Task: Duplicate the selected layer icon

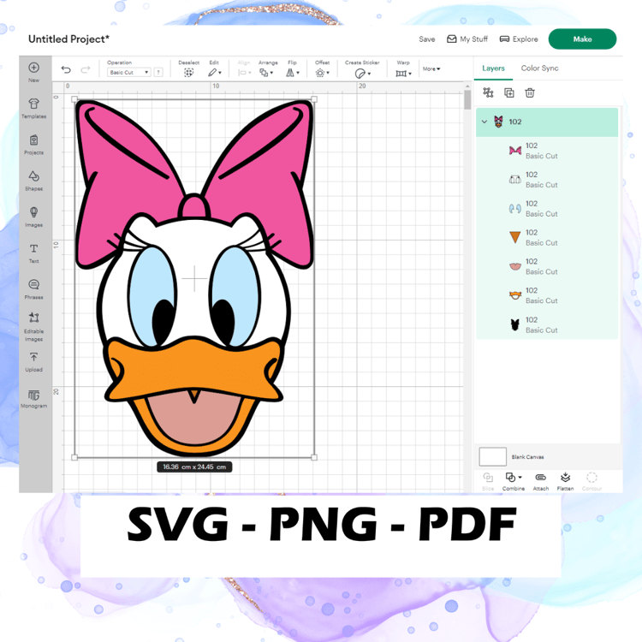Action: (x=509, y=93)
